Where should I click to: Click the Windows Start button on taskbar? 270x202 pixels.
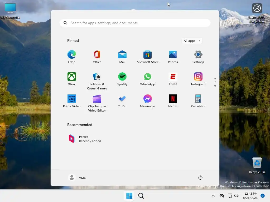click(x=129, y=196)
